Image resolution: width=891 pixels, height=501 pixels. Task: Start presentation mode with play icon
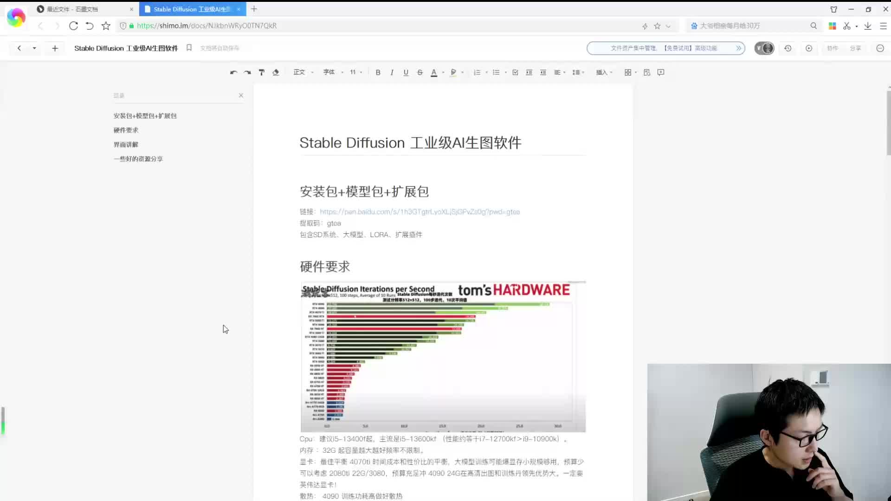click(809, 48)
